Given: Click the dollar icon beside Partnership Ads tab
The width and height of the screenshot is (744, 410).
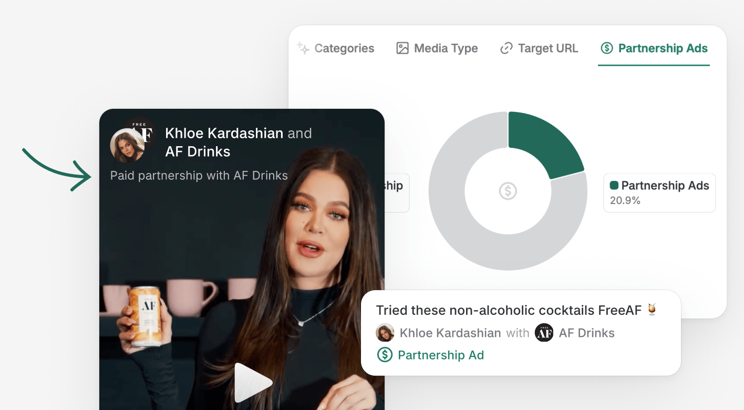Looking at the screenshot, I should tap(606, 48).
